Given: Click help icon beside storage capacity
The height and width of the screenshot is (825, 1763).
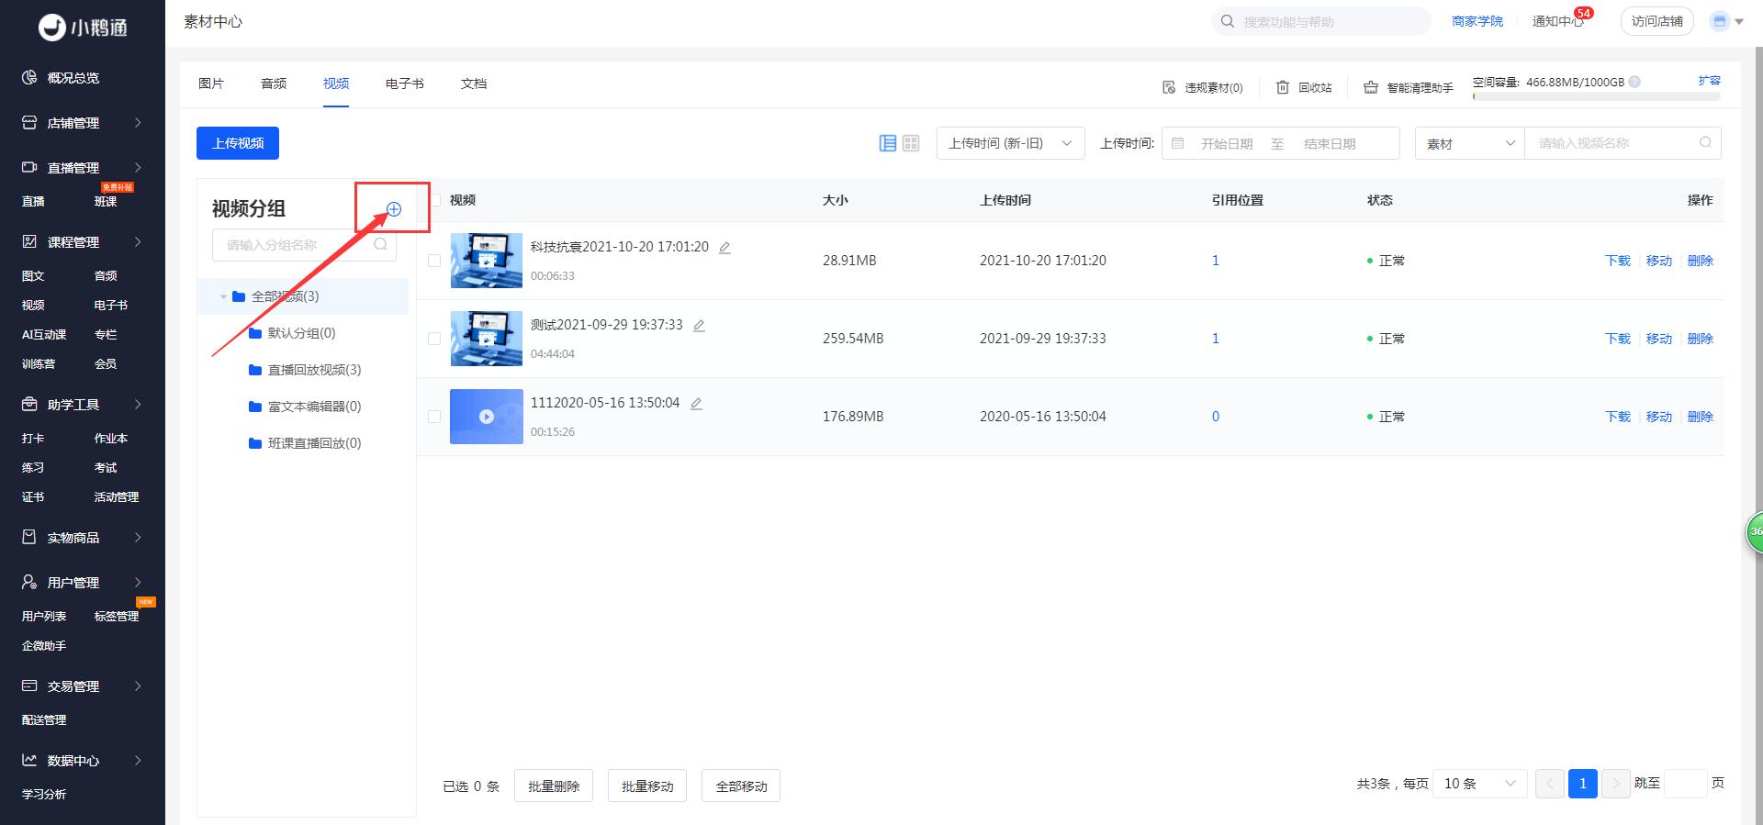Looking at the screenshot, I should [x=1634, y=82].
